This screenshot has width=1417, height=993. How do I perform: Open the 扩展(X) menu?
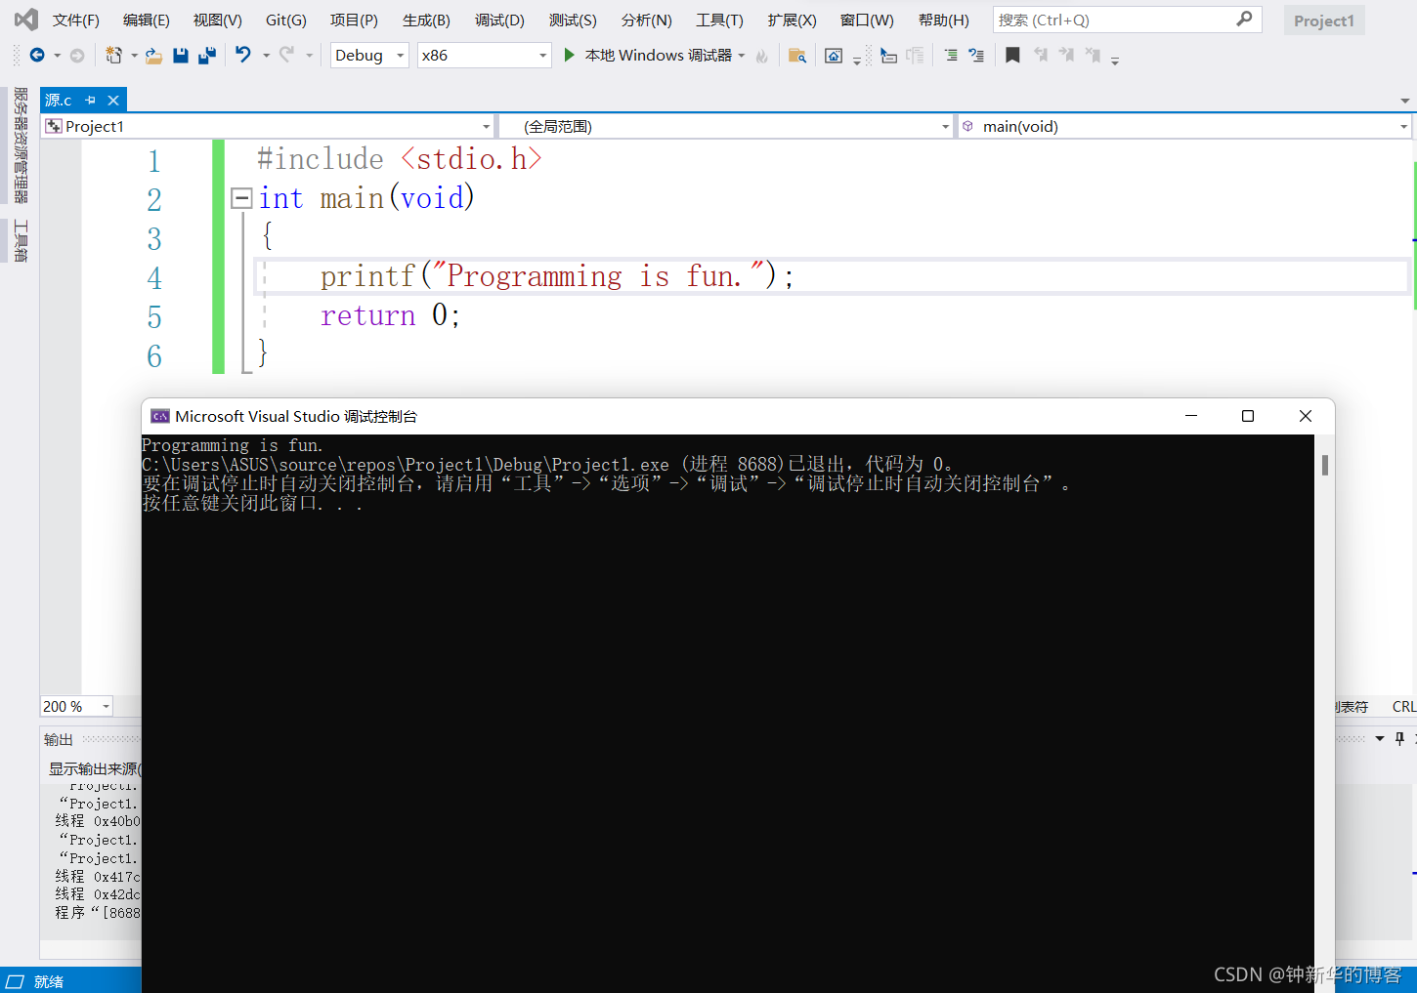(792, 20)
